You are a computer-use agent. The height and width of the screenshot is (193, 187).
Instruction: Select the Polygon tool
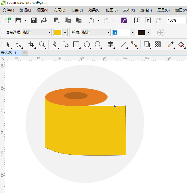coord(98,44)
